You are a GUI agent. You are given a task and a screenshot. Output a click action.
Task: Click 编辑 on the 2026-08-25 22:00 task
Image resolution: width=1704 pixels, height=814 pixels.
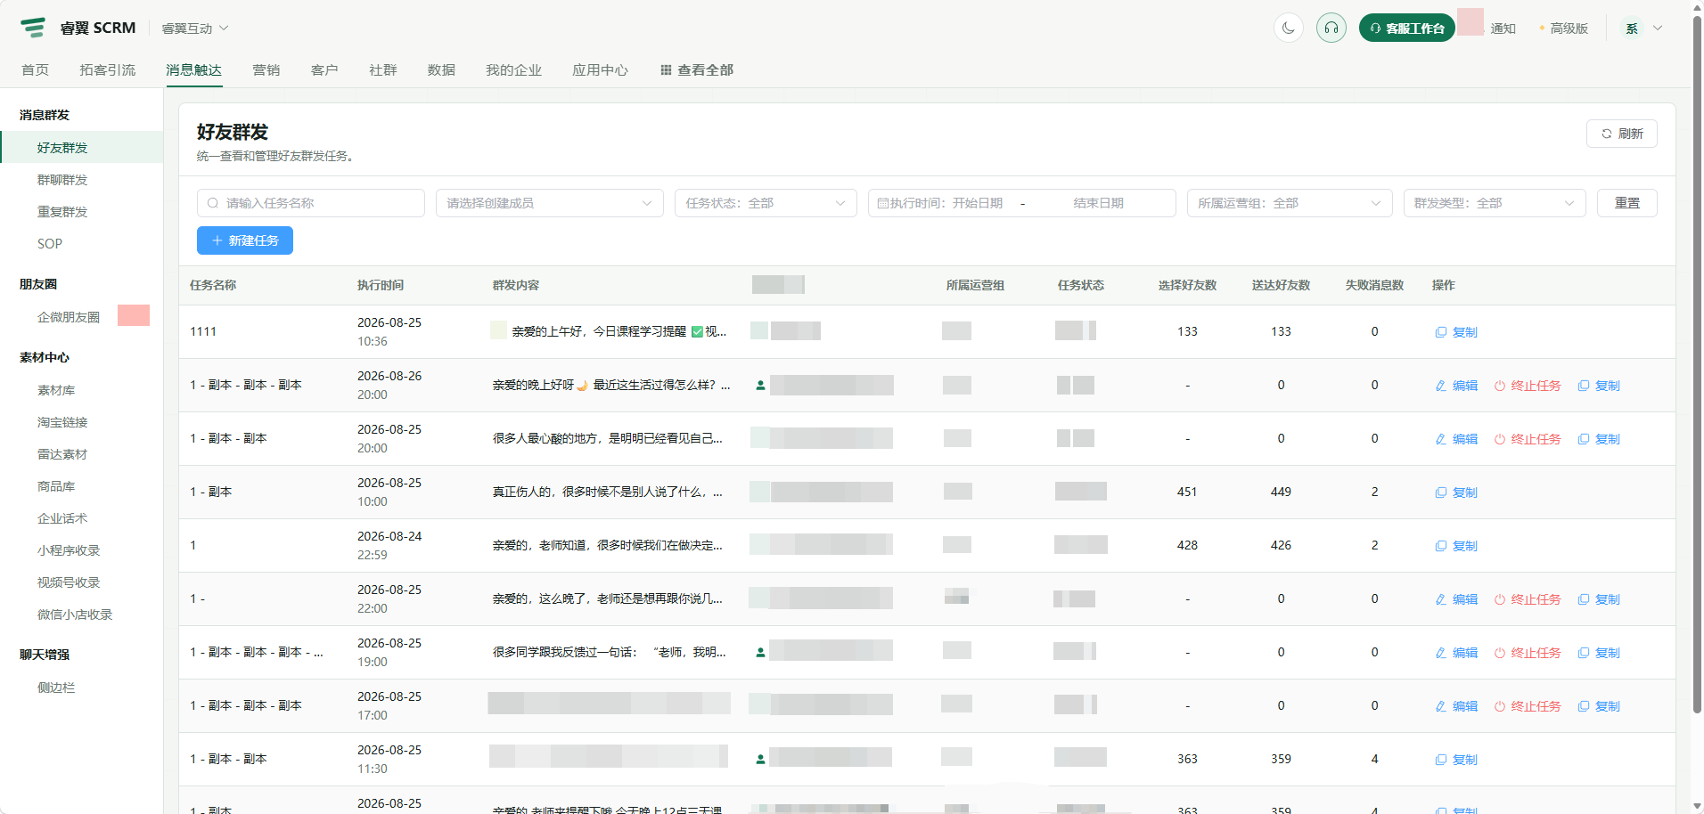(x=1456, y=599)
